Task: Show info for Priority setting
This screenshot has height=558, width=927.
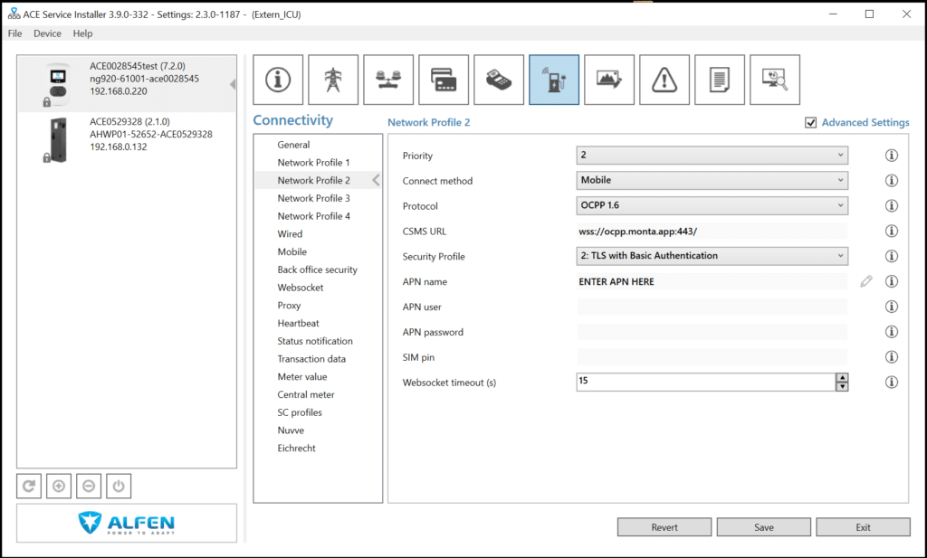Action: (892, 156)
